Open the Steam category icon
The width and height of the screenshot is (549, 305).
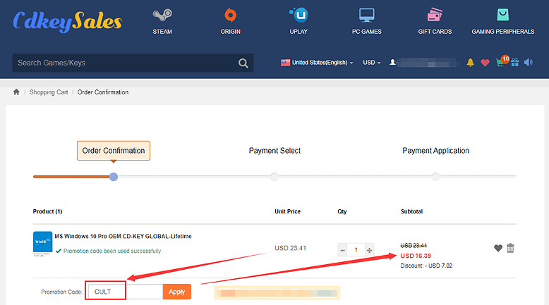(x=162, y=15)
